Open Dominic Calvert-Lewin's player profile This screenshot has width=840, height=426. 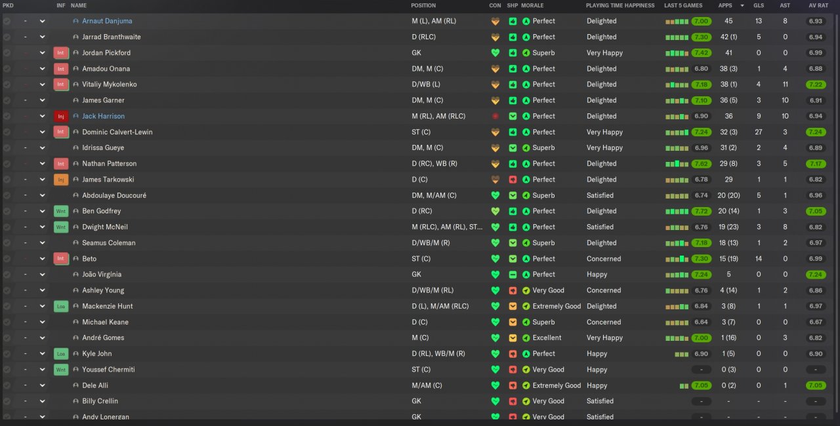(x=117, y=132)
